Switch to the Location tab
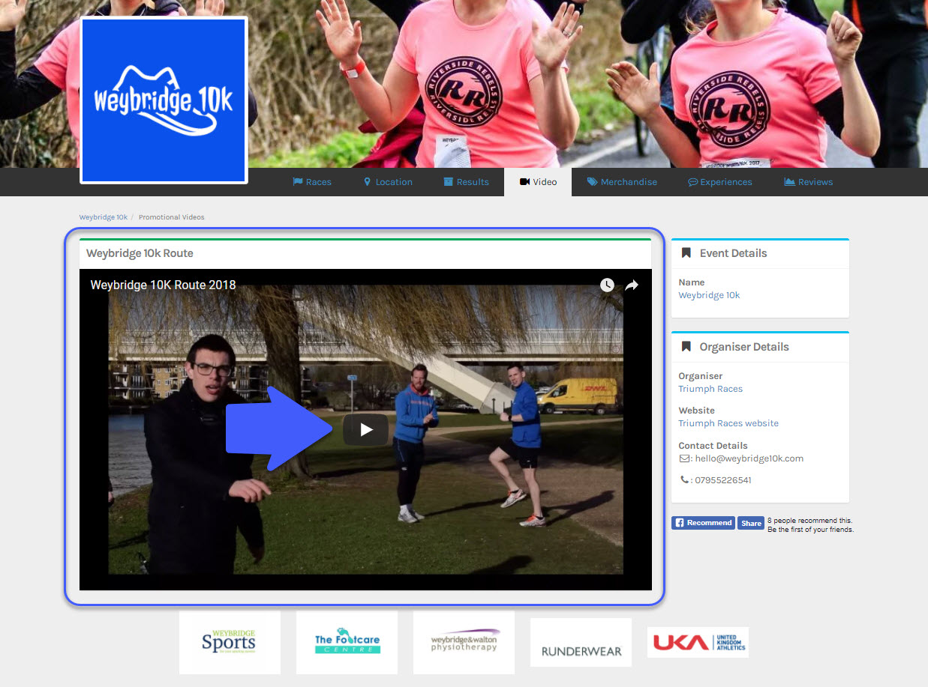Viewport: 928px width, 687px height. pos(388,182)
